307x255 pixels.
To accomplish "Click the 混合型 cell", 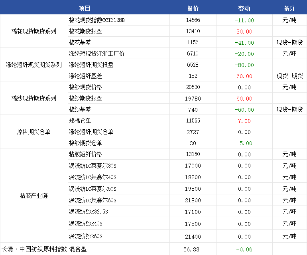I will 78,249.
